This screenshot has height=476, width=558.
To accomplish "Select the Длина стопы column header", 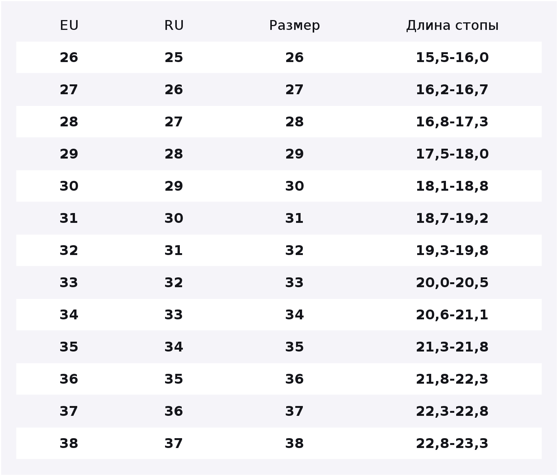I will click(x=452, y=26).
